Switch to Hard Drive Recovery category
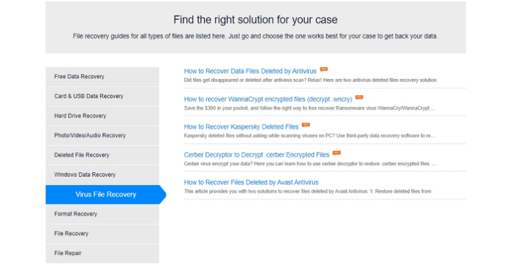This screenshot has width=517, height=264. (x=102, y=116)
